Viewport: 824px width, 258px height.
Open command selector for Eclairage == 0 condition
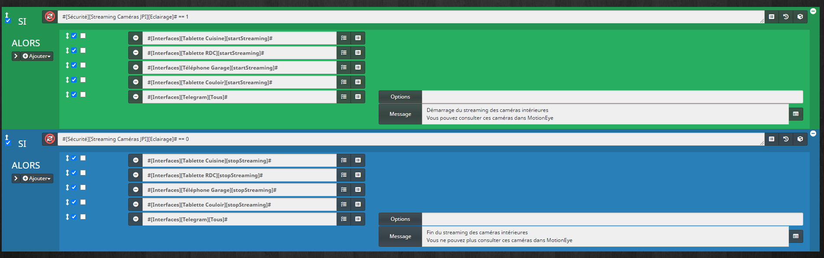coord(772,139)
